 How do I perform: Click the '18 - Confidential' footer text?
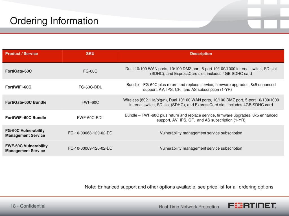pos(28,206)
